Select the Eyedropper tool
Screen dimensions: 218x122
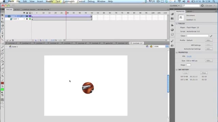coord(2,65)
